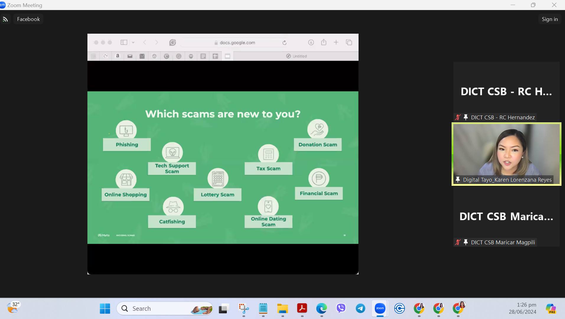Click the taskbar Search box

[165, 309]
